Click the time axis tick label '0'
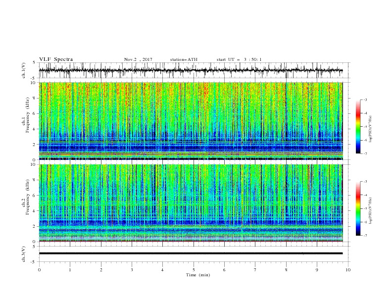Screen dimensions: 392x303 tap(39, 270)
